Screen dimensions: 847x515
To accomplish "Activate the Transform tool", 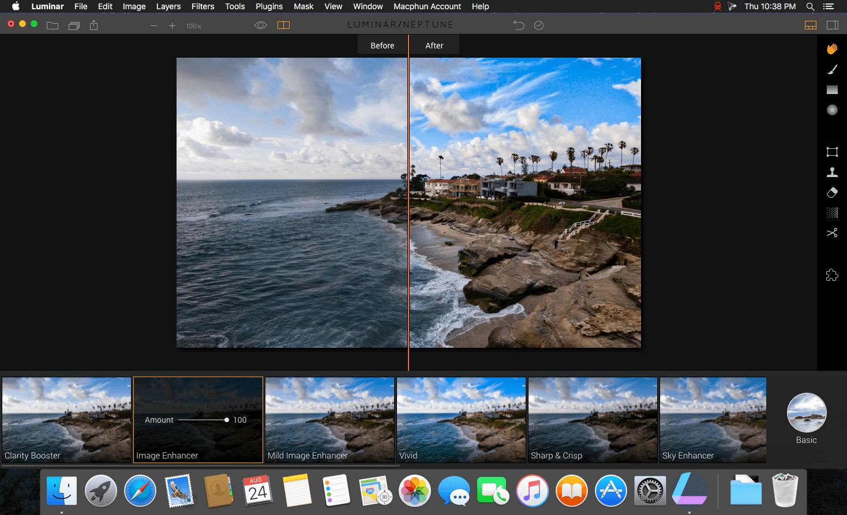I will coord(832,152).
